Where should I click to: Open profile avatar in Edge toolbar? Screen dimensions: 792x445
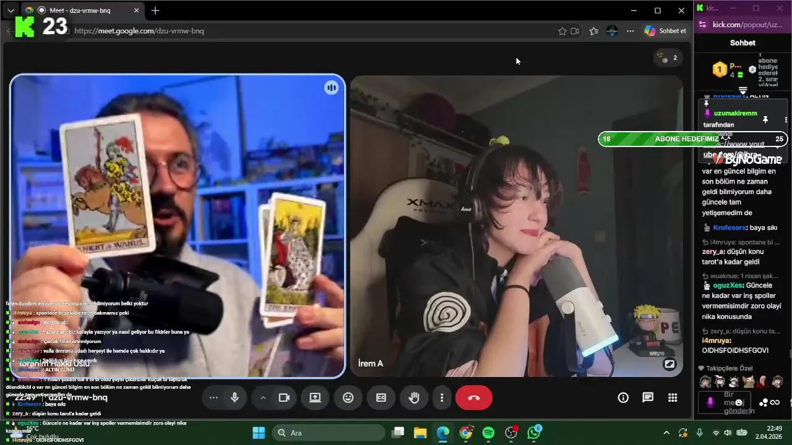[x=612, y=31]
